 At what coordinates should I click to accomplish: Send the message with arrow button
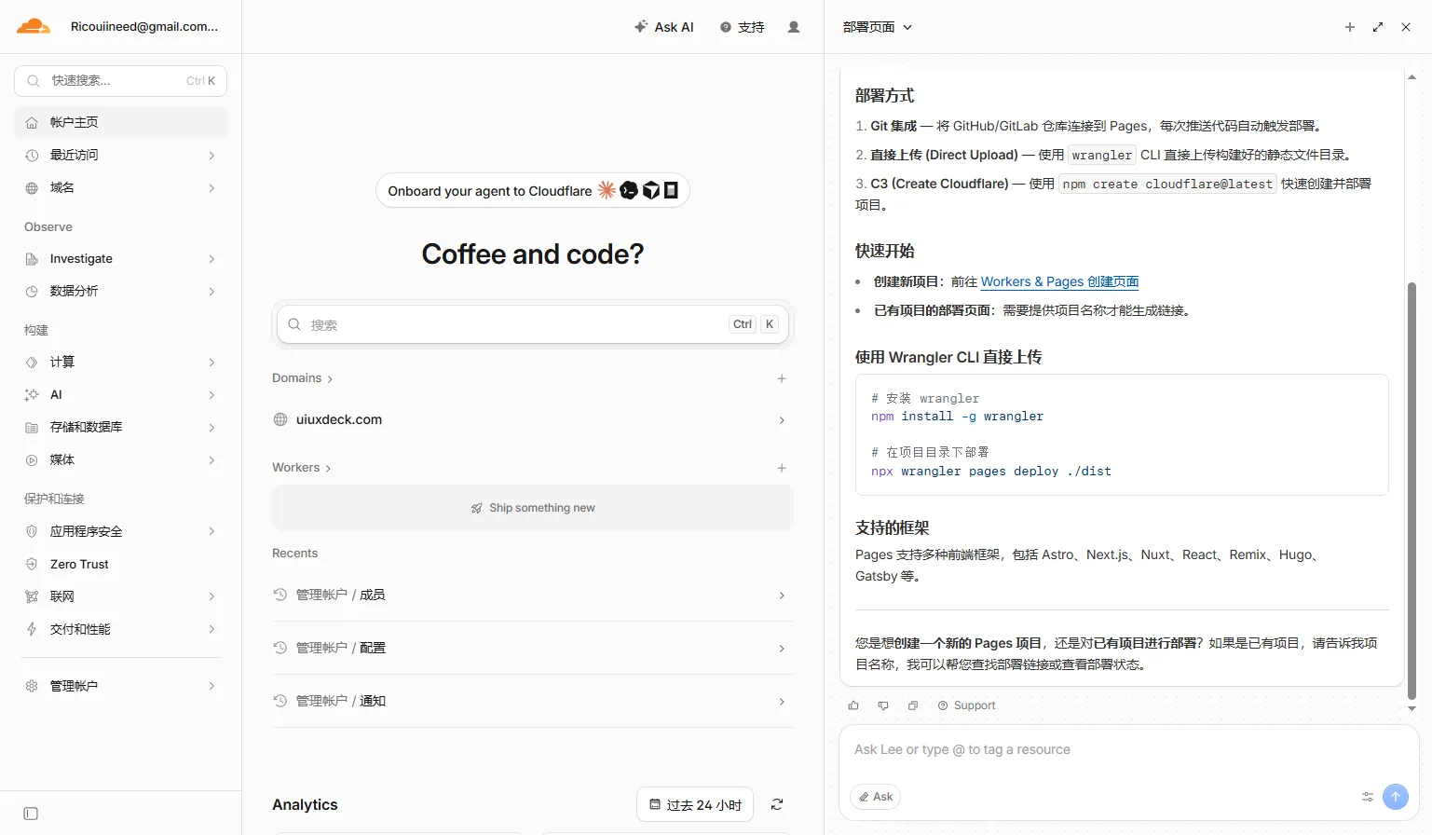click(1396, 796)
